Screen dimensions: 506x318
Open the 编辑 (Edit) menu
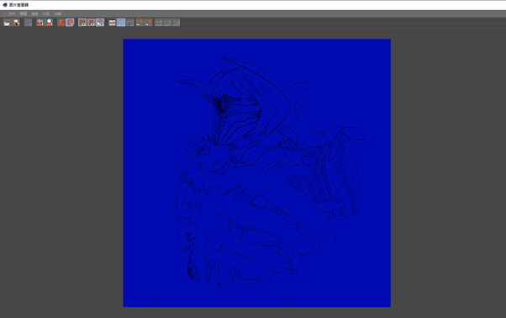tap(24, 14)
